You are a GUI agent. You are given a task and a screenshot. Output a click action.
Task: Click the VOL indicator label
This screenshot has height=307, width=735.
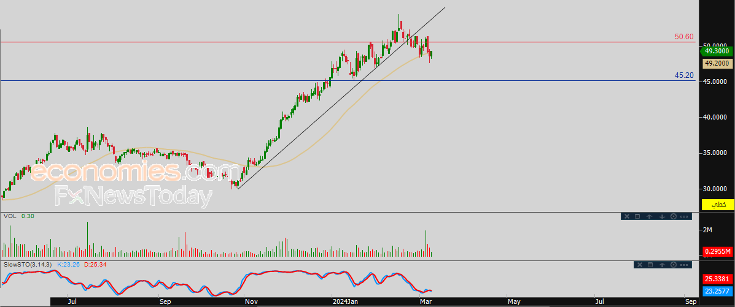[9, 216]
